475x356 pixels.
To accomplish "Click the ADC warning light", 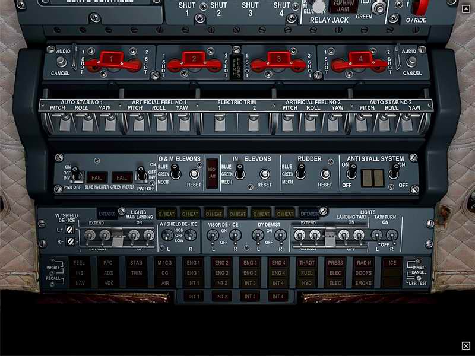I will [108, 283].
